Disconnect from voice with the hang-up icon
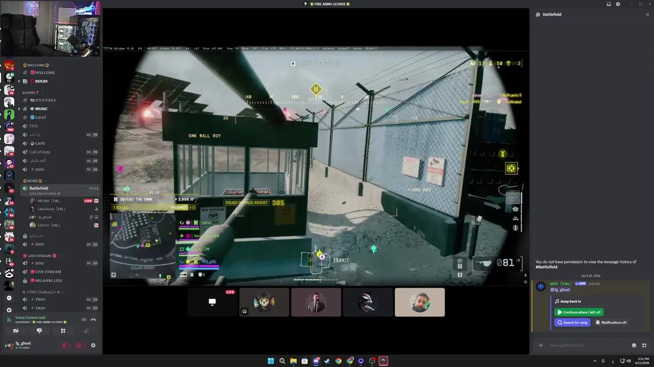Image resolution: width=654 pixels, height=367 pixels. (x=93, y=320)
